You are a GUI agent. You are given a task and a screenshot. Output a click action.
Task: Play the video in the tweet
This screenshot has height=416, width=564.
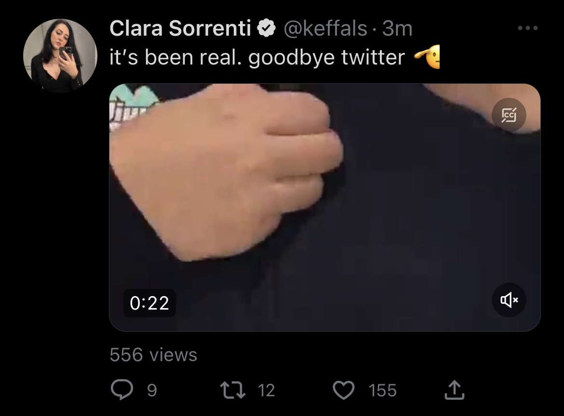pyautogui.click(x=325, y=208)
